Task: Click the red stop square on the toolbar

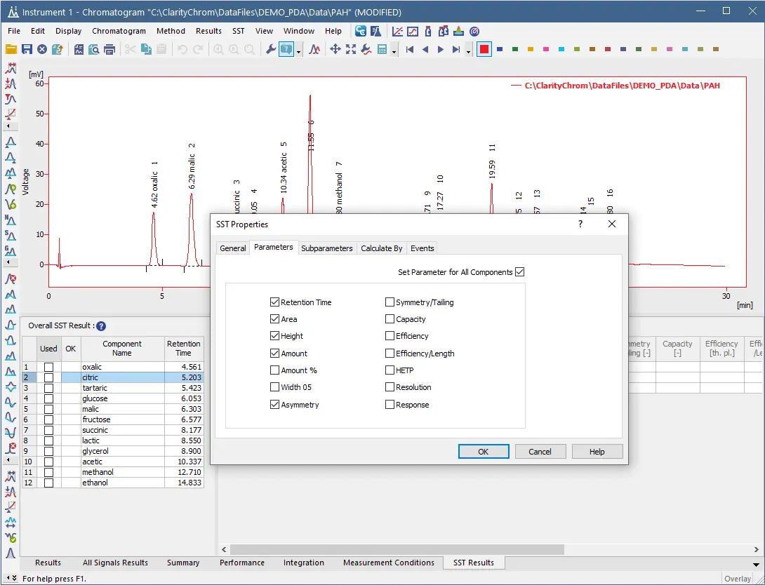Action: pyautogui.click(x=484, y=49)
